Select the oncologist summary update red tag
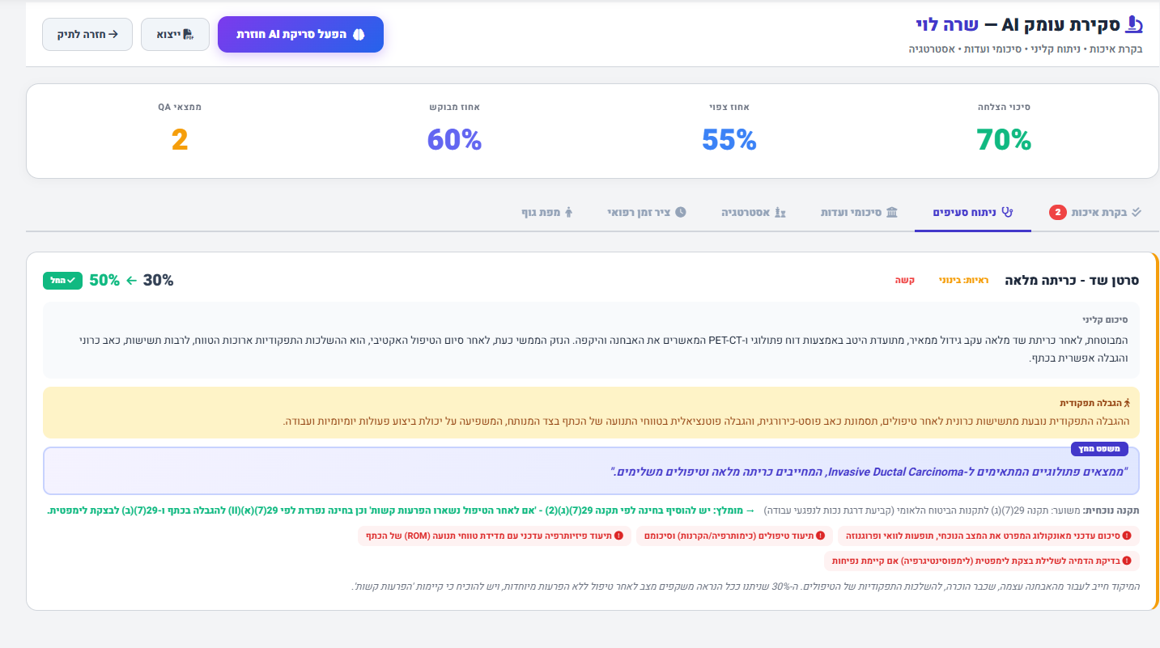1160x648 pixels. [988, 536]
